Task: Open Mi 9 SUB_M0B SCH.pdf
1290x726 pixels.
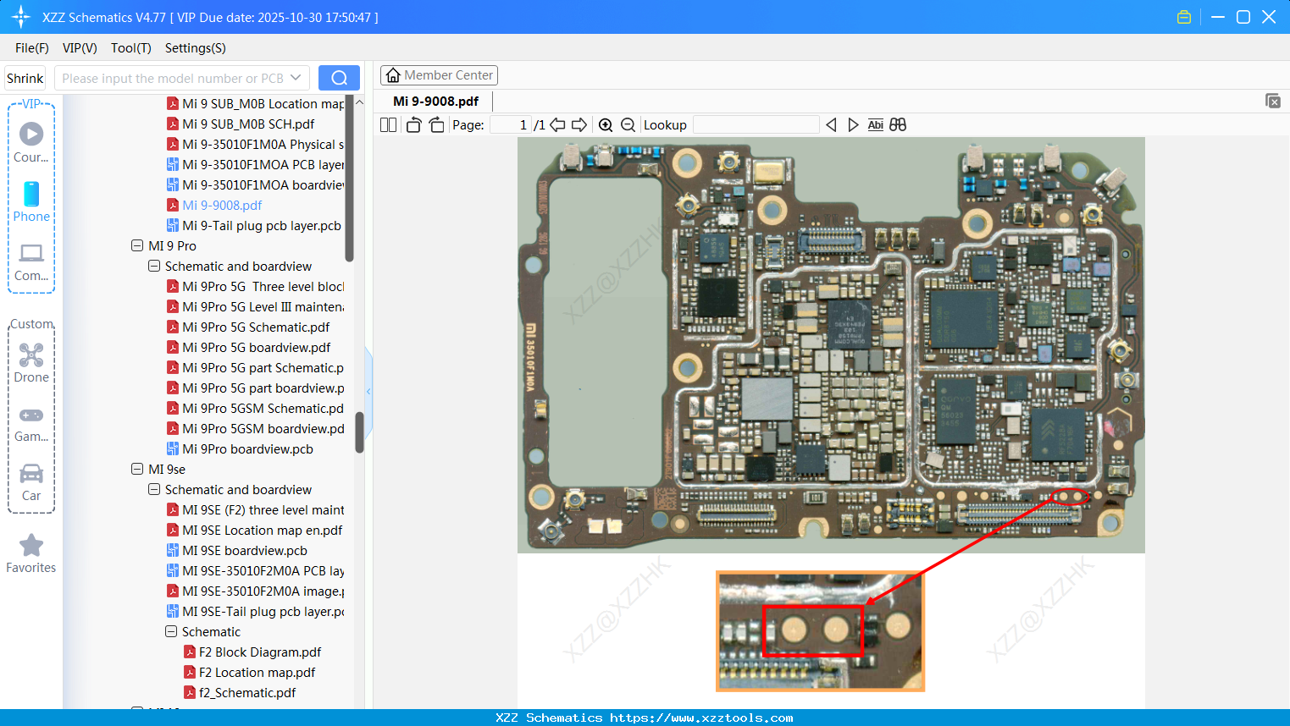Action: pos(248,124)
